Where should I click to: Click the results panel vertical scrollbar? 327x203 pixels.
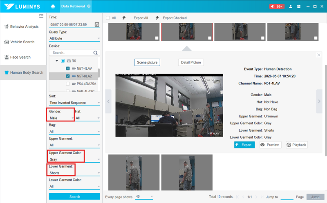pyautogui.click(x=326, y=110)
